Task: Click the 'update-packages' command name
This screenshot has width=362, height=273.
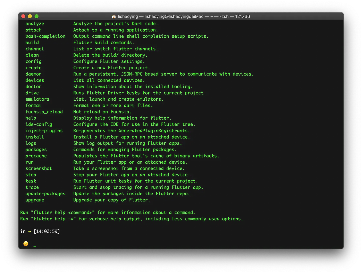Action: click(x=45, y=194)
